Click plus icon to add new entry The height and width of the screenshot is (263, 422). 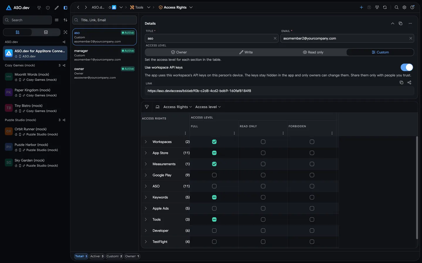(361, 7)
